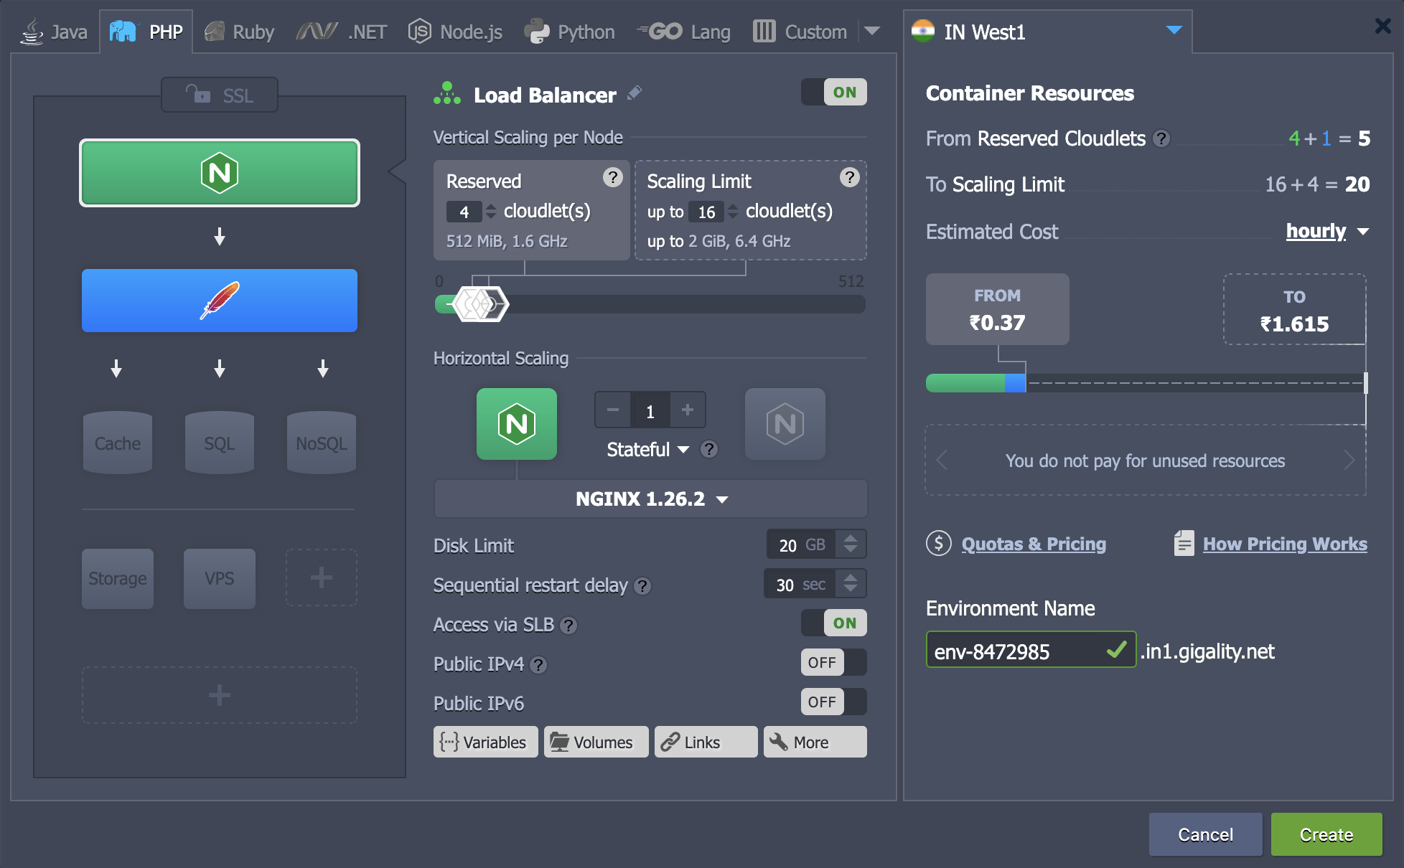This screenshot has width=1404, height=868.
Task: Switch to the GO Lang tab
Action: 683,32
